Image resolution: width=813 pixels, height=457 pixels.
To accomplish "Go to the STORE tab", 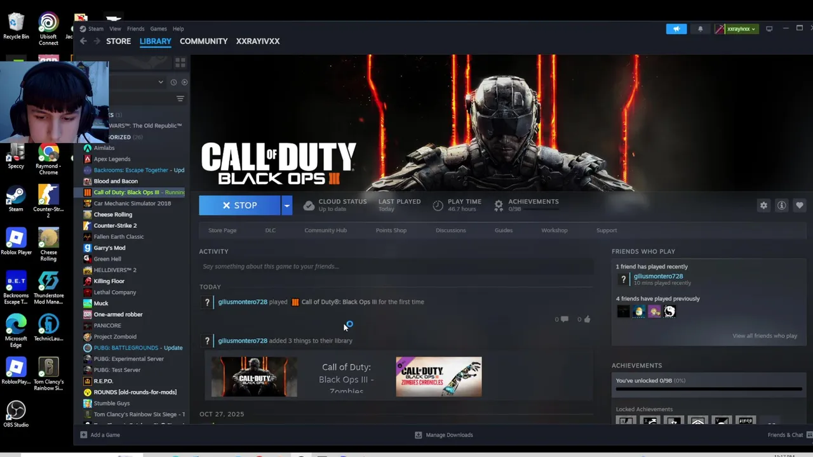I will (118, 41).
